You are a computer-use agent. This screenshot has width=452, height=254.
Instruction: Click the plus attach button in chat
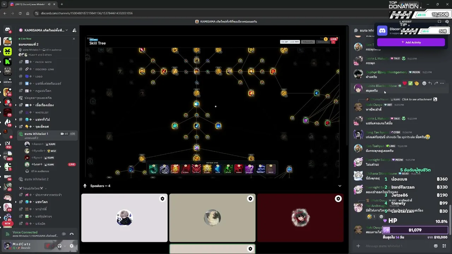coord(358,246)
